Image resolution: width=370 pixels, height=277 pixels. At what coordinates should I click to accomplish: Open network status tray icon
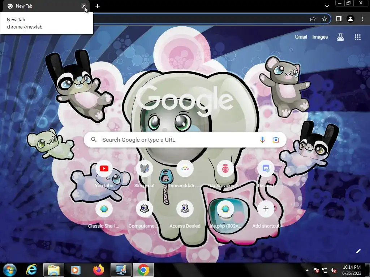[325, 271]
